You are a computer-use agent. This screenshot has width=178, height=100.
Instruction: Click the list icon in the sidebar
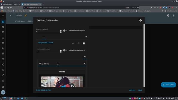click(x=3, y=38)
